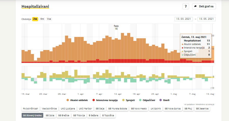
Task: Toggle Intenzivna terapija legend series
Action: (x=105, y=100)
